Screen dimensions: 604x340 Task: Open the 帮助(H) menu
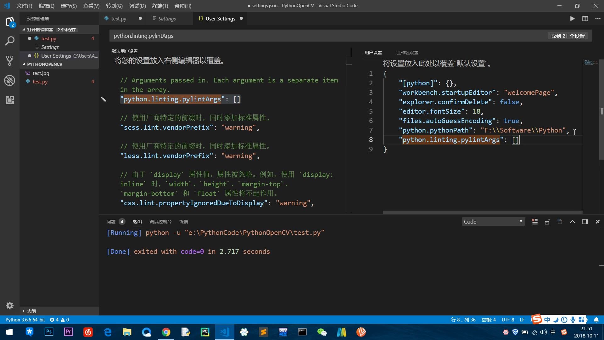182,6
